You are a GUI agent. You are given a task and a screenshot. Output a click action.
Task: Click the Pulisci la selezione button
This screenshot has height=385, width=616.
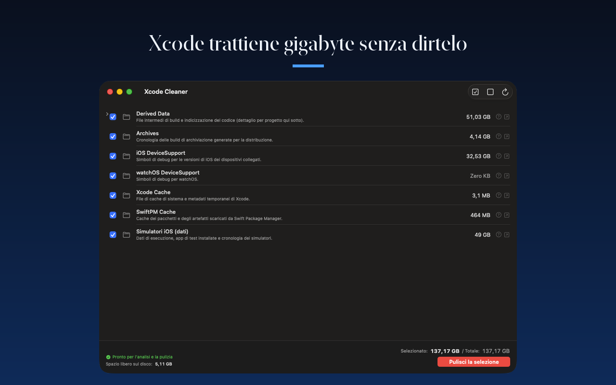point(474,362)
